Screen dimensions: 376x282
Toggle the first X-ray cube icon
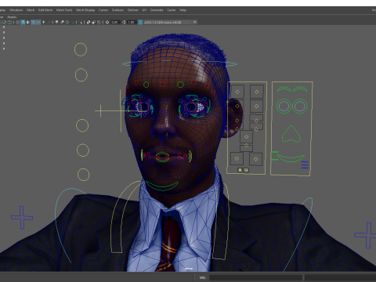coord(89,22)
